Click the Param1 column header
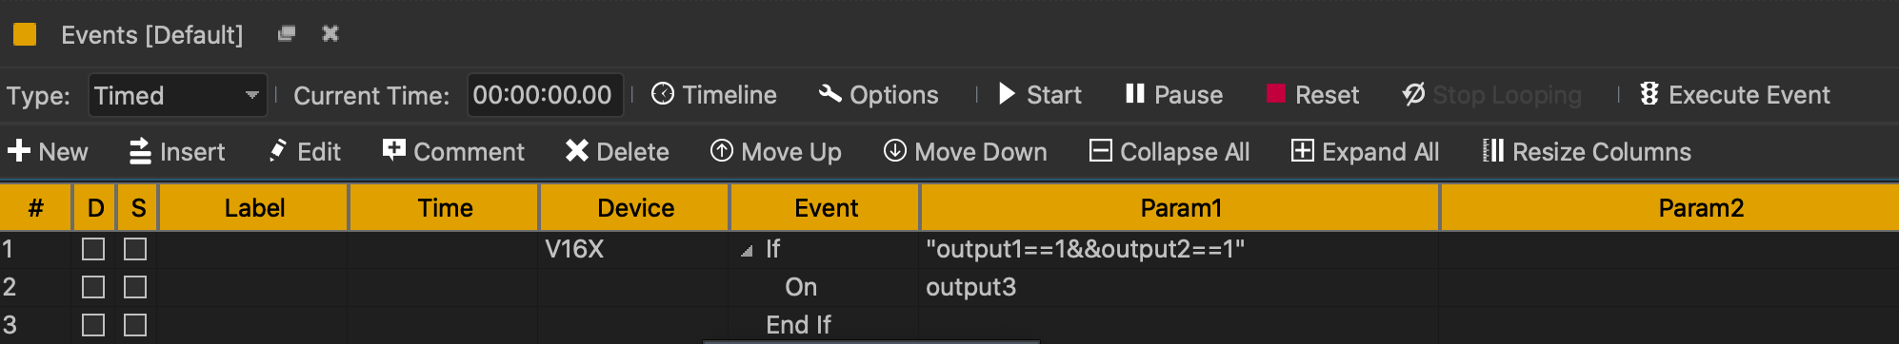Screen dimensions: 1899x344 click(x=1180, y=208)
